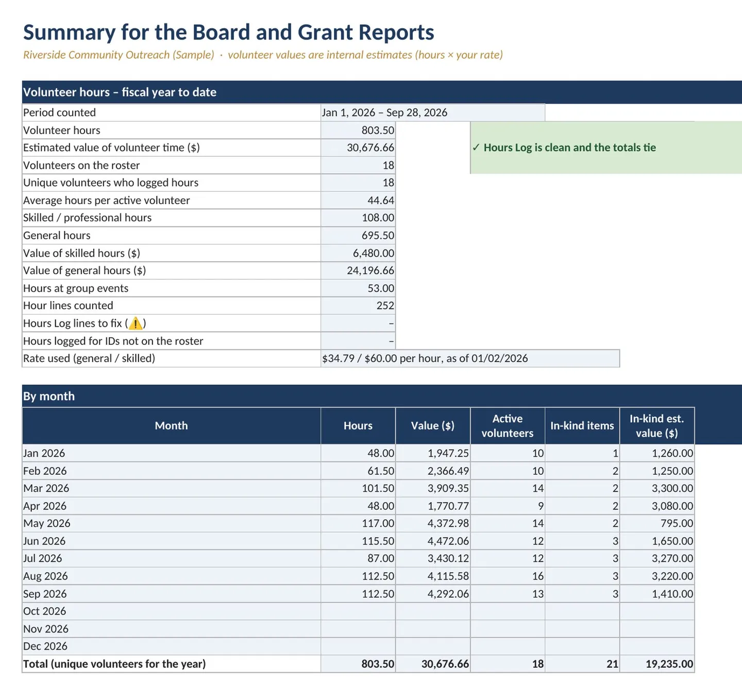Select the Hour lines counted value 252
Viewport: 742px width, 696px height.
[x=358, y=306]
